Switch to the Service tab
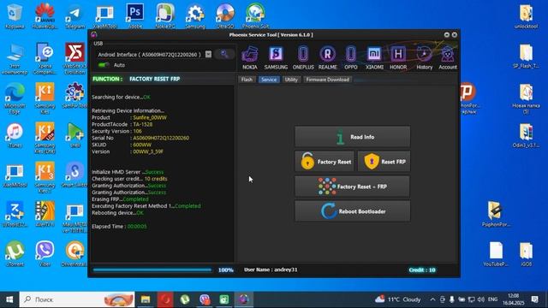Screen dimensions: 548x308 coord(269,80)
